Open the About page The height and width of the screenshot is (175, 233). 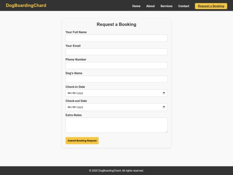tap(151, 6)
